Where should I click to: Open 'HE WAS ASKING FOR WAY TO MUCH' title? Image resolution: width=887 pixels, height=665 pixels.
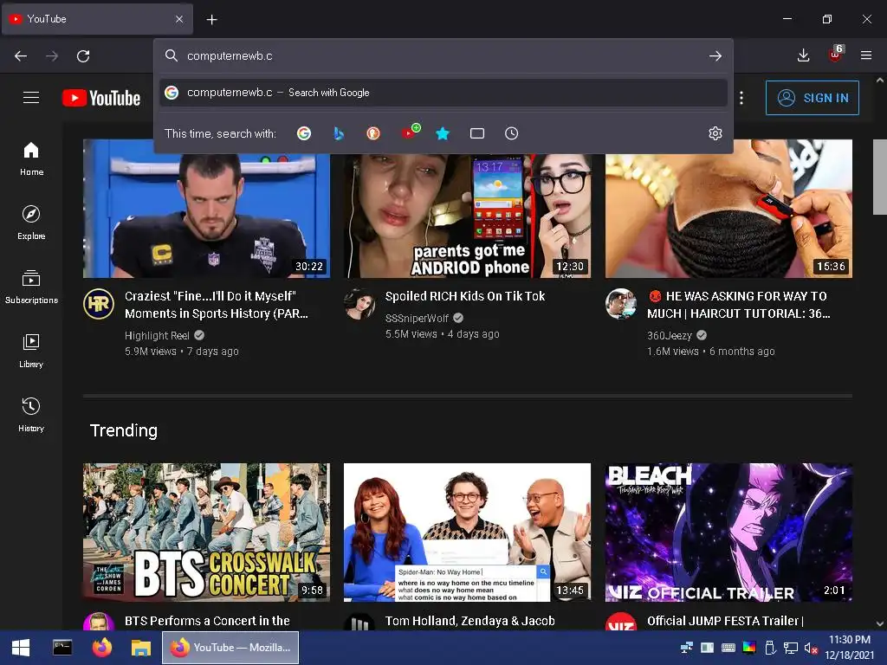point(739,305)
